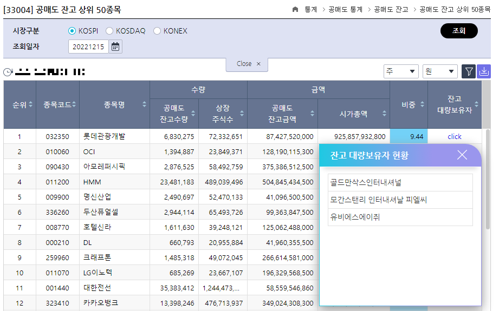
Task: Click stock name HMM
Action: (92, 182)
